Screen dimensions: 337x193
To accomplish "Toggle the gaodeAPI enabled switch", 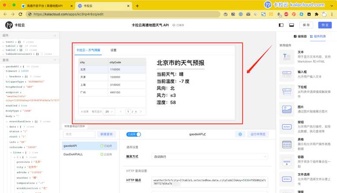I will 134,134.
